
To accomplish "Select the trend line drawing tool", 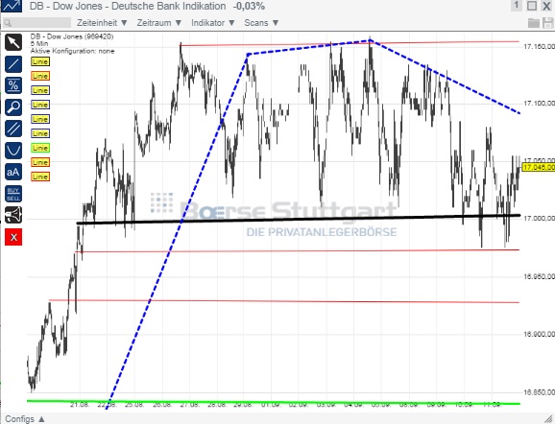I will (13, 64).
